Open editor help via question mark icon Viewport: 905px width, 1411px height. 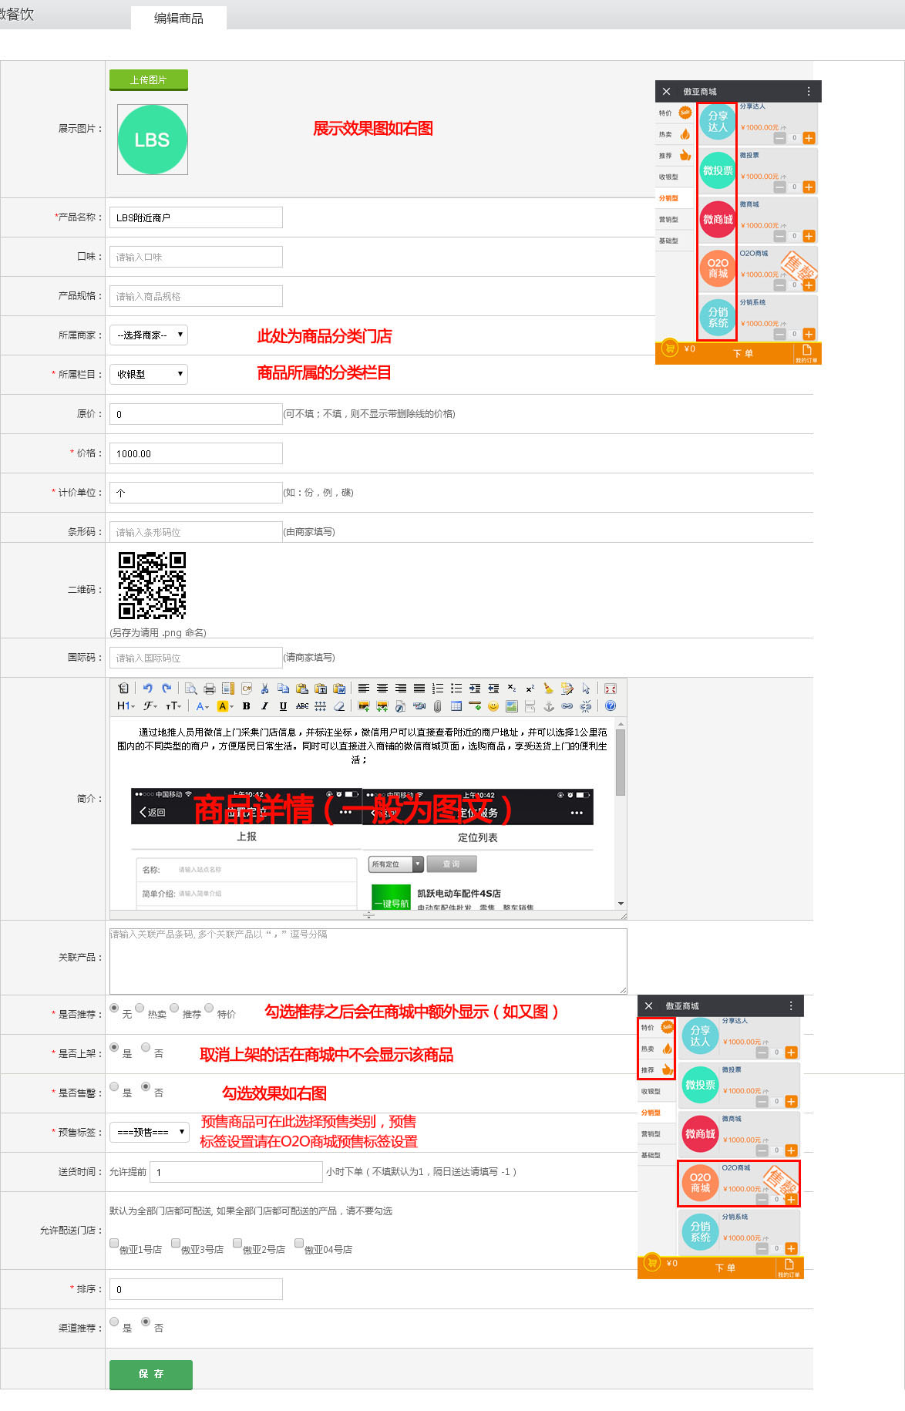point(611,706)
